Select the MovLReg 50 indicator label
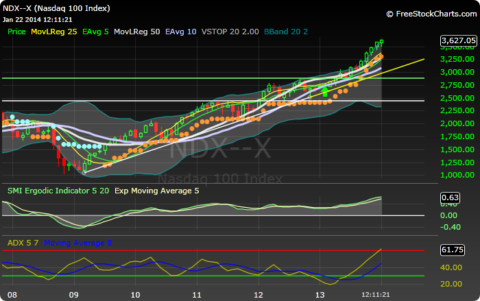This screenshot has height=301, width=480. [x=137, y=32]
